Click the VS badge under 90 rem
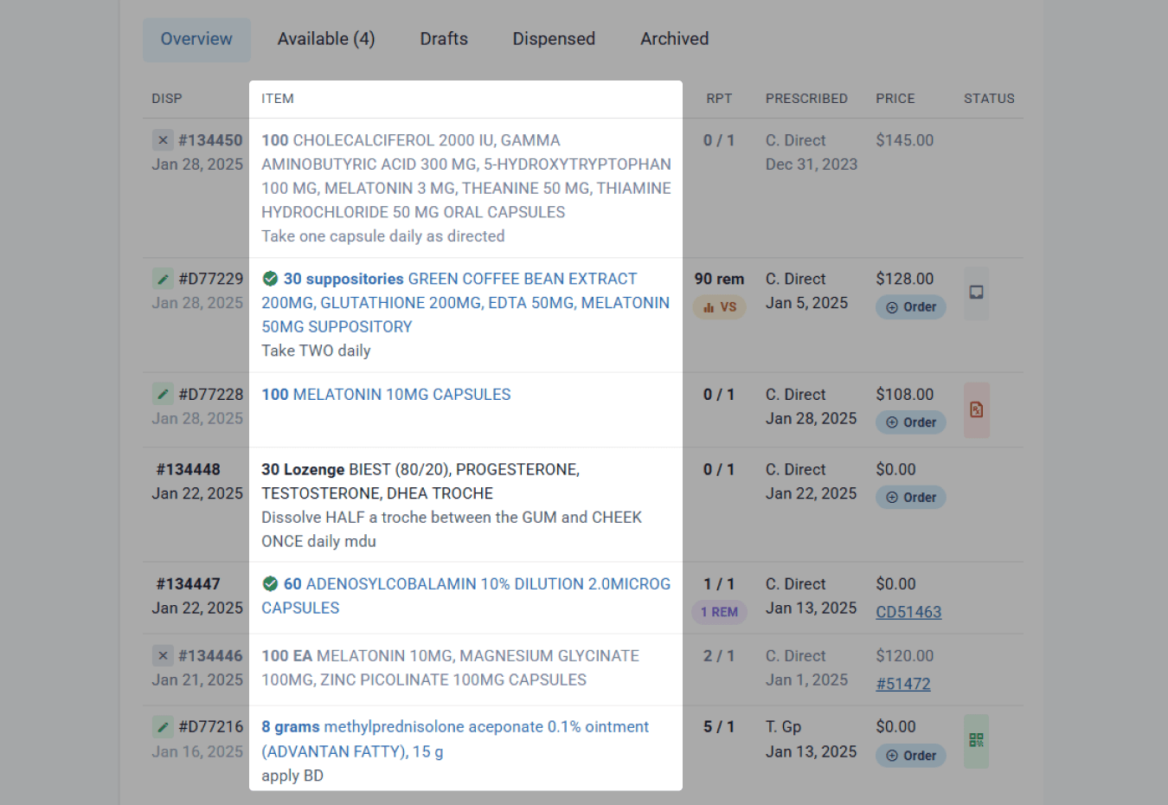Viewport: 1168px width, 805px height. point(720,307)
